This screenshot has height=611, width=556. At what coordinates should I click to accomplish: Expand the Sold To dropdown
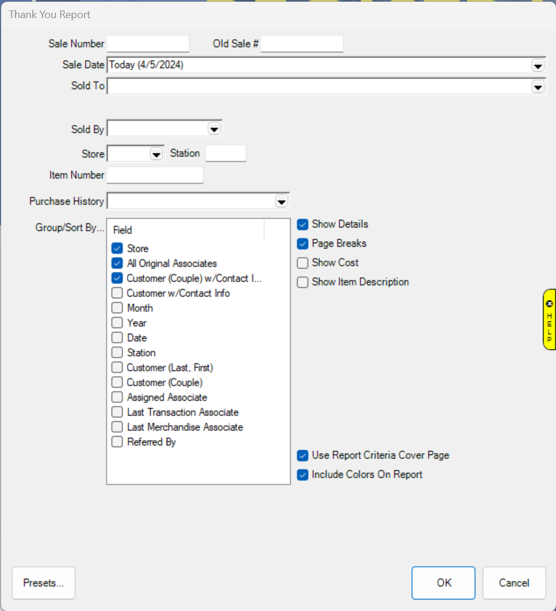click(x=537, y=86)
